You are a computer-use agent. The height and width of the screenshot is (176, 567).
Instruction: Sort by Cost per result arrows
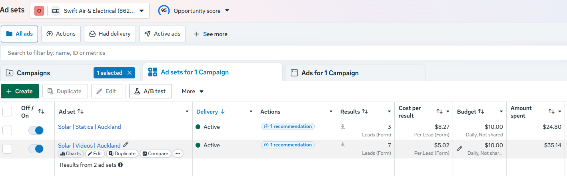439,112
